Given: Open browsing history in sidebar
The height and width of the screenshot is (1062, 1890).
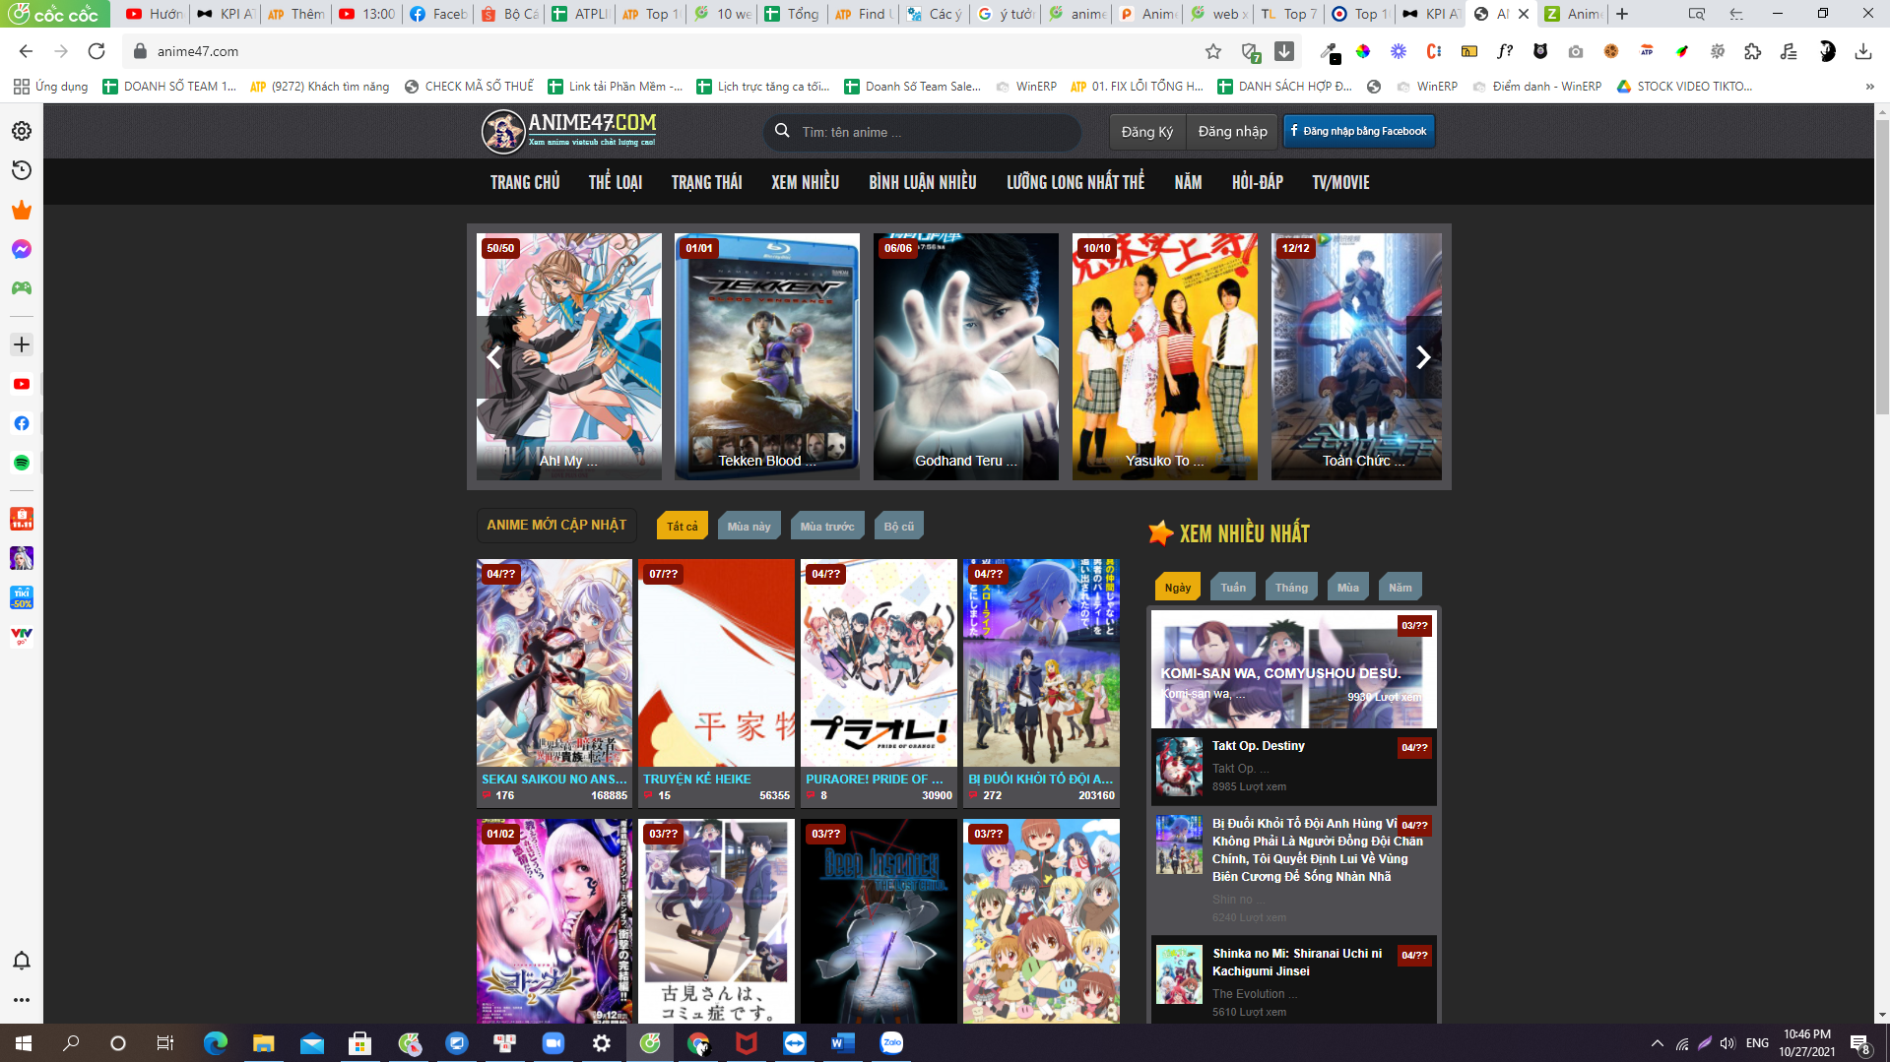Looking at the screenshot, I should tap(22, 170).
